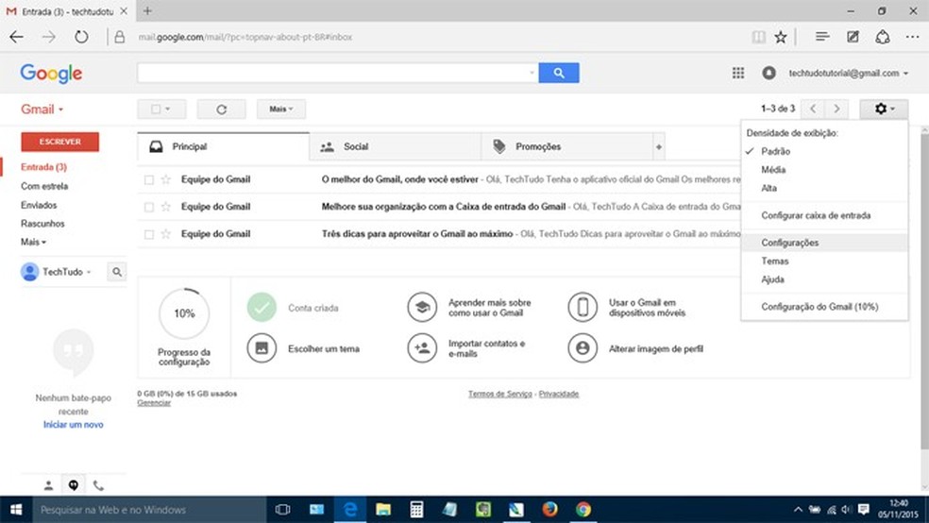Add a new inbox tab with the plus button

point(658,146)
